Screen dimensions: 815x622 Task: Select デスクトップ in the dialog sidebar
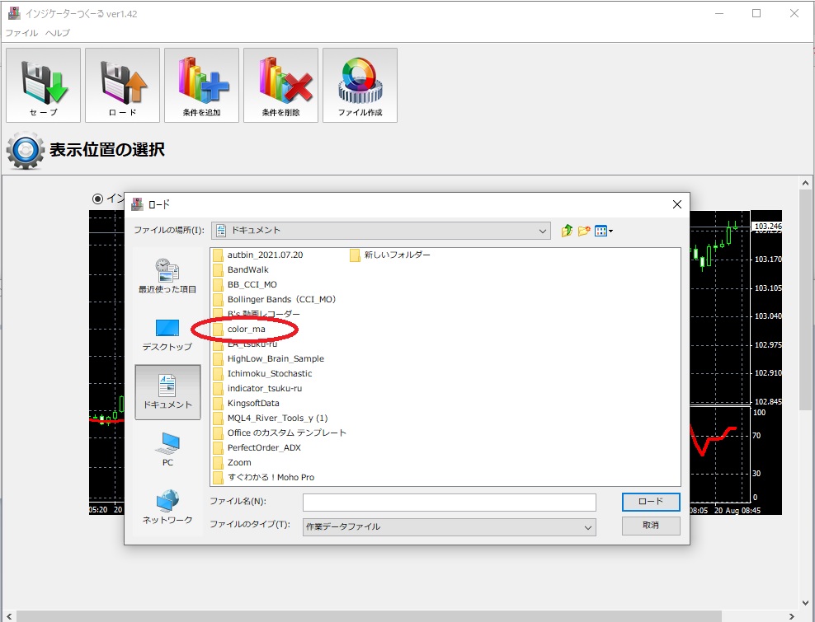pos(167,334)
